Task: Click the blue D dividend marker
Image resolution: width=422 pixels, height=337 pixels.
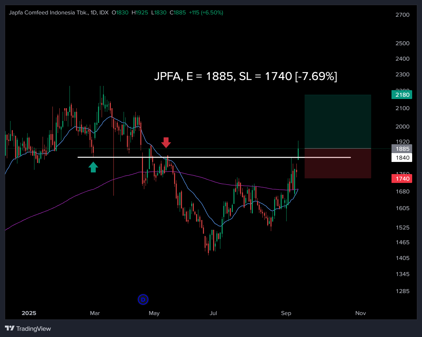Action: 143,299
